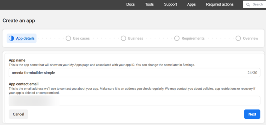Click the Business step circle icon
The width and height of the screenshot is (266, 125).
[x=123, y=38]
